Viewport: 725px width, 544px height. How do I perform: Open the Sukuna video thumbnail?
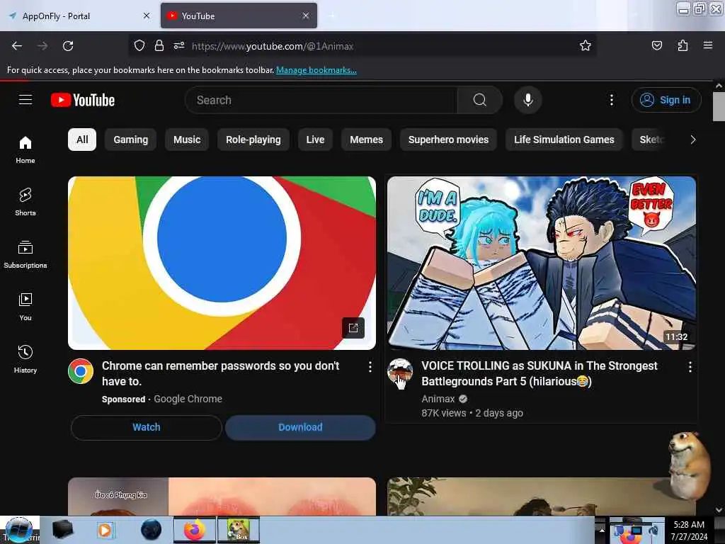click(x=542, y=263)
